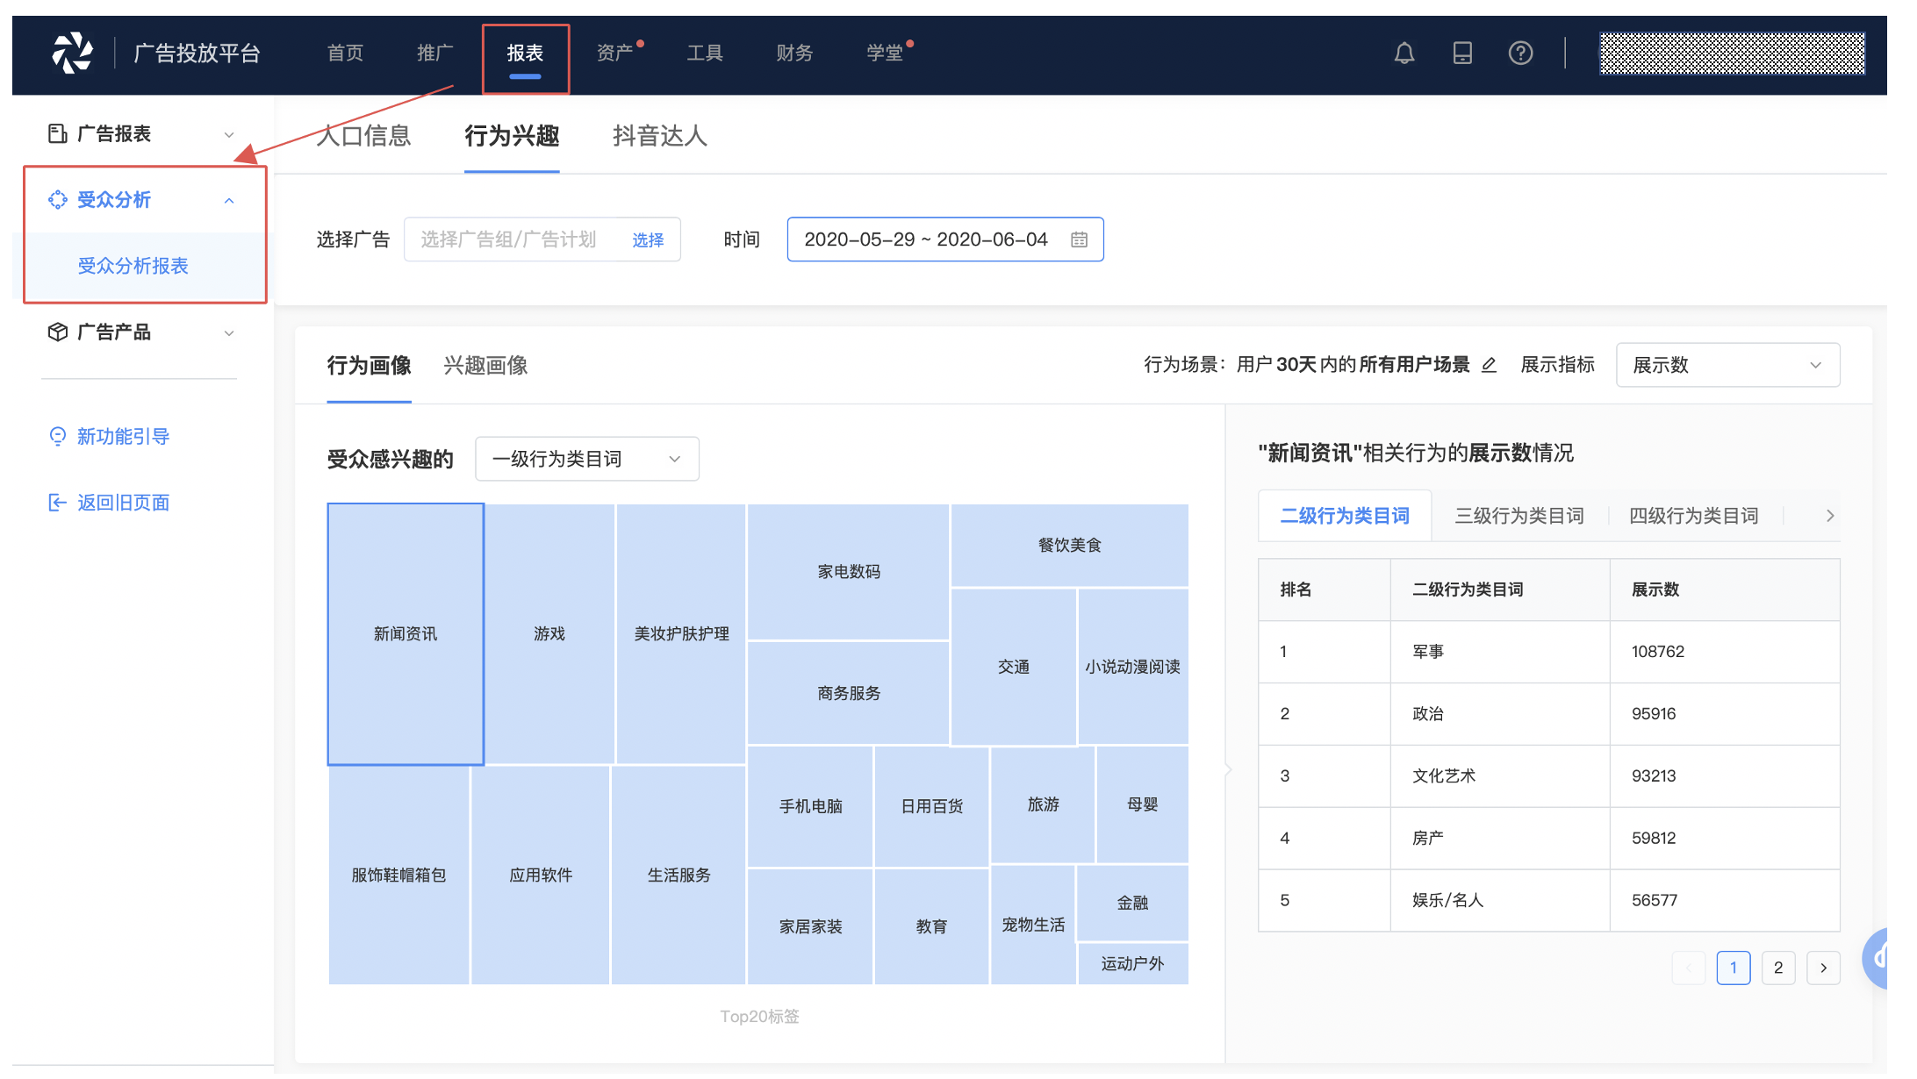
Task: Open the help question mark icon
Action: [x=1519, y=54]
